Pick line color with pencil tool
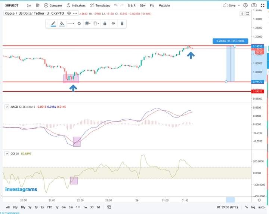269x214 pixels. 53,24
